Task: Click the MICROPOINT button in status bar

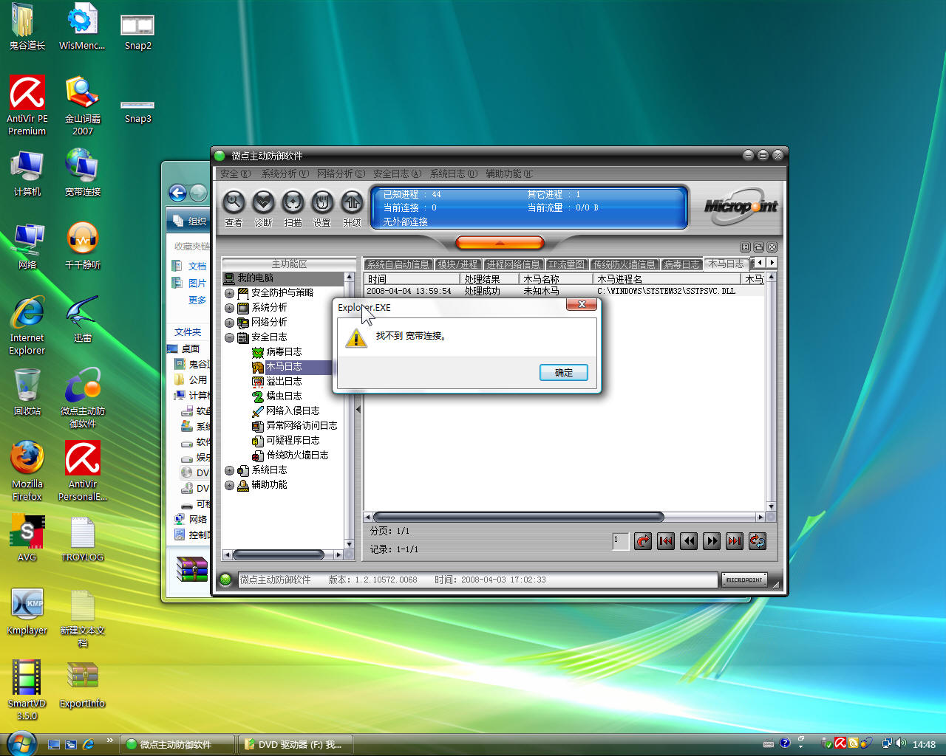Action: coord(744,580)
